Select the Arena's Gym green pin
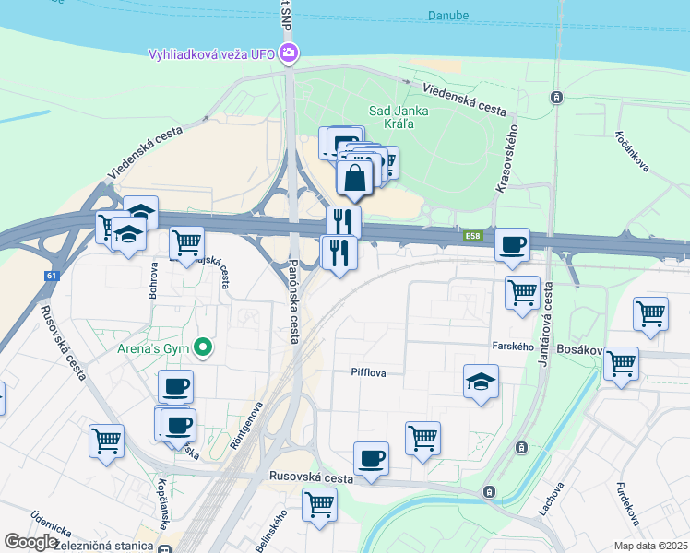 click(x=203, y=348)
